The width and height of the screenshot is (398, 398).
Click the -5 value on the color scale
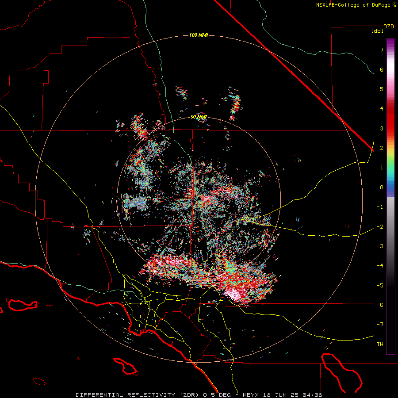(x=380, y=286)
